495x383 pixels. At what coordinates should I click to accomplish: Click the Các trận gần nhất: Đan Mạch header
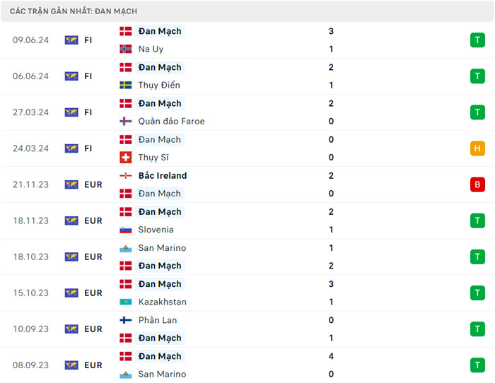point(74,11)
